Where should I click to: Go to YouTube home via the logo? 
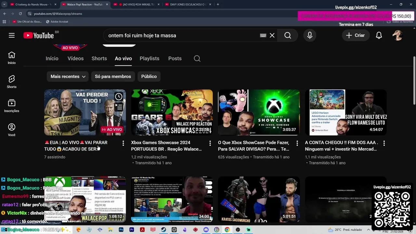click(39, 35)
